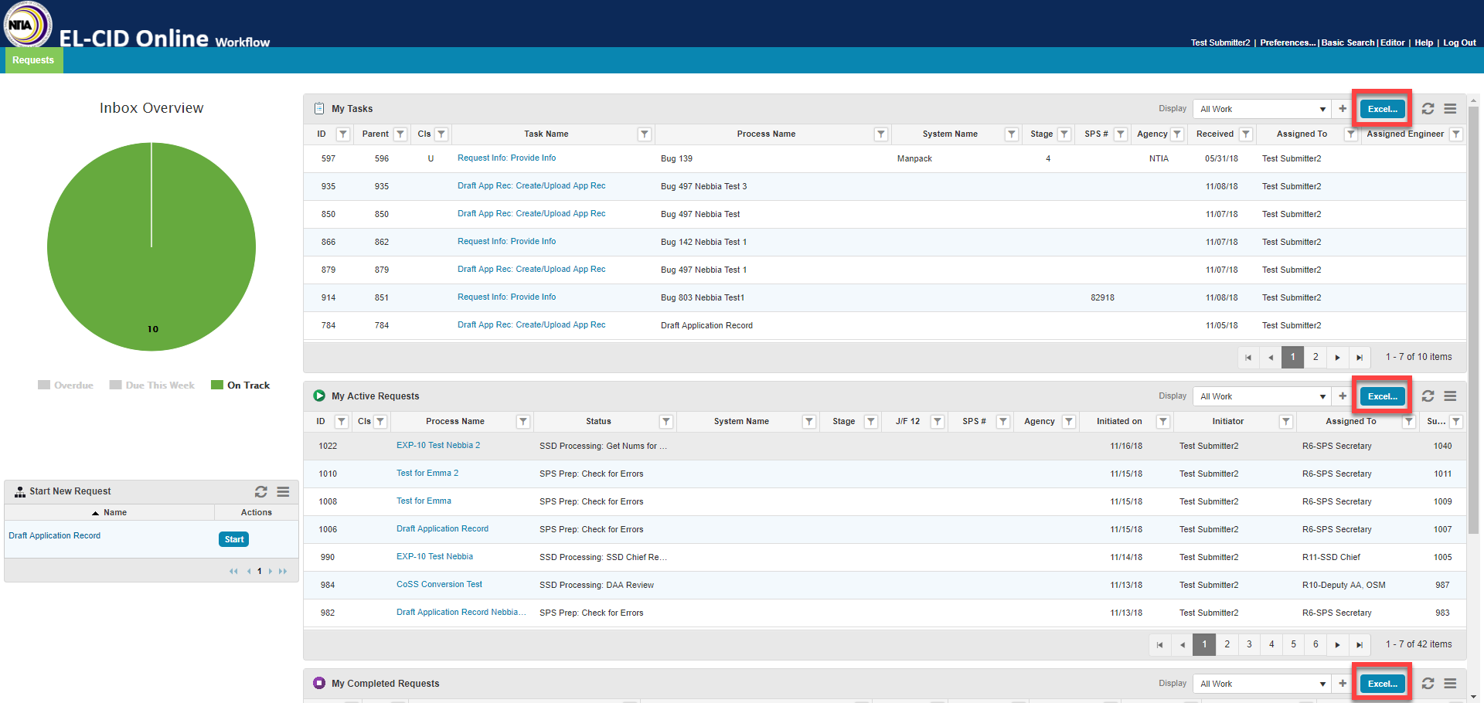Open Basic Search from top menu
Screen dimensions: 1484x703
(x=1348, y=43)
